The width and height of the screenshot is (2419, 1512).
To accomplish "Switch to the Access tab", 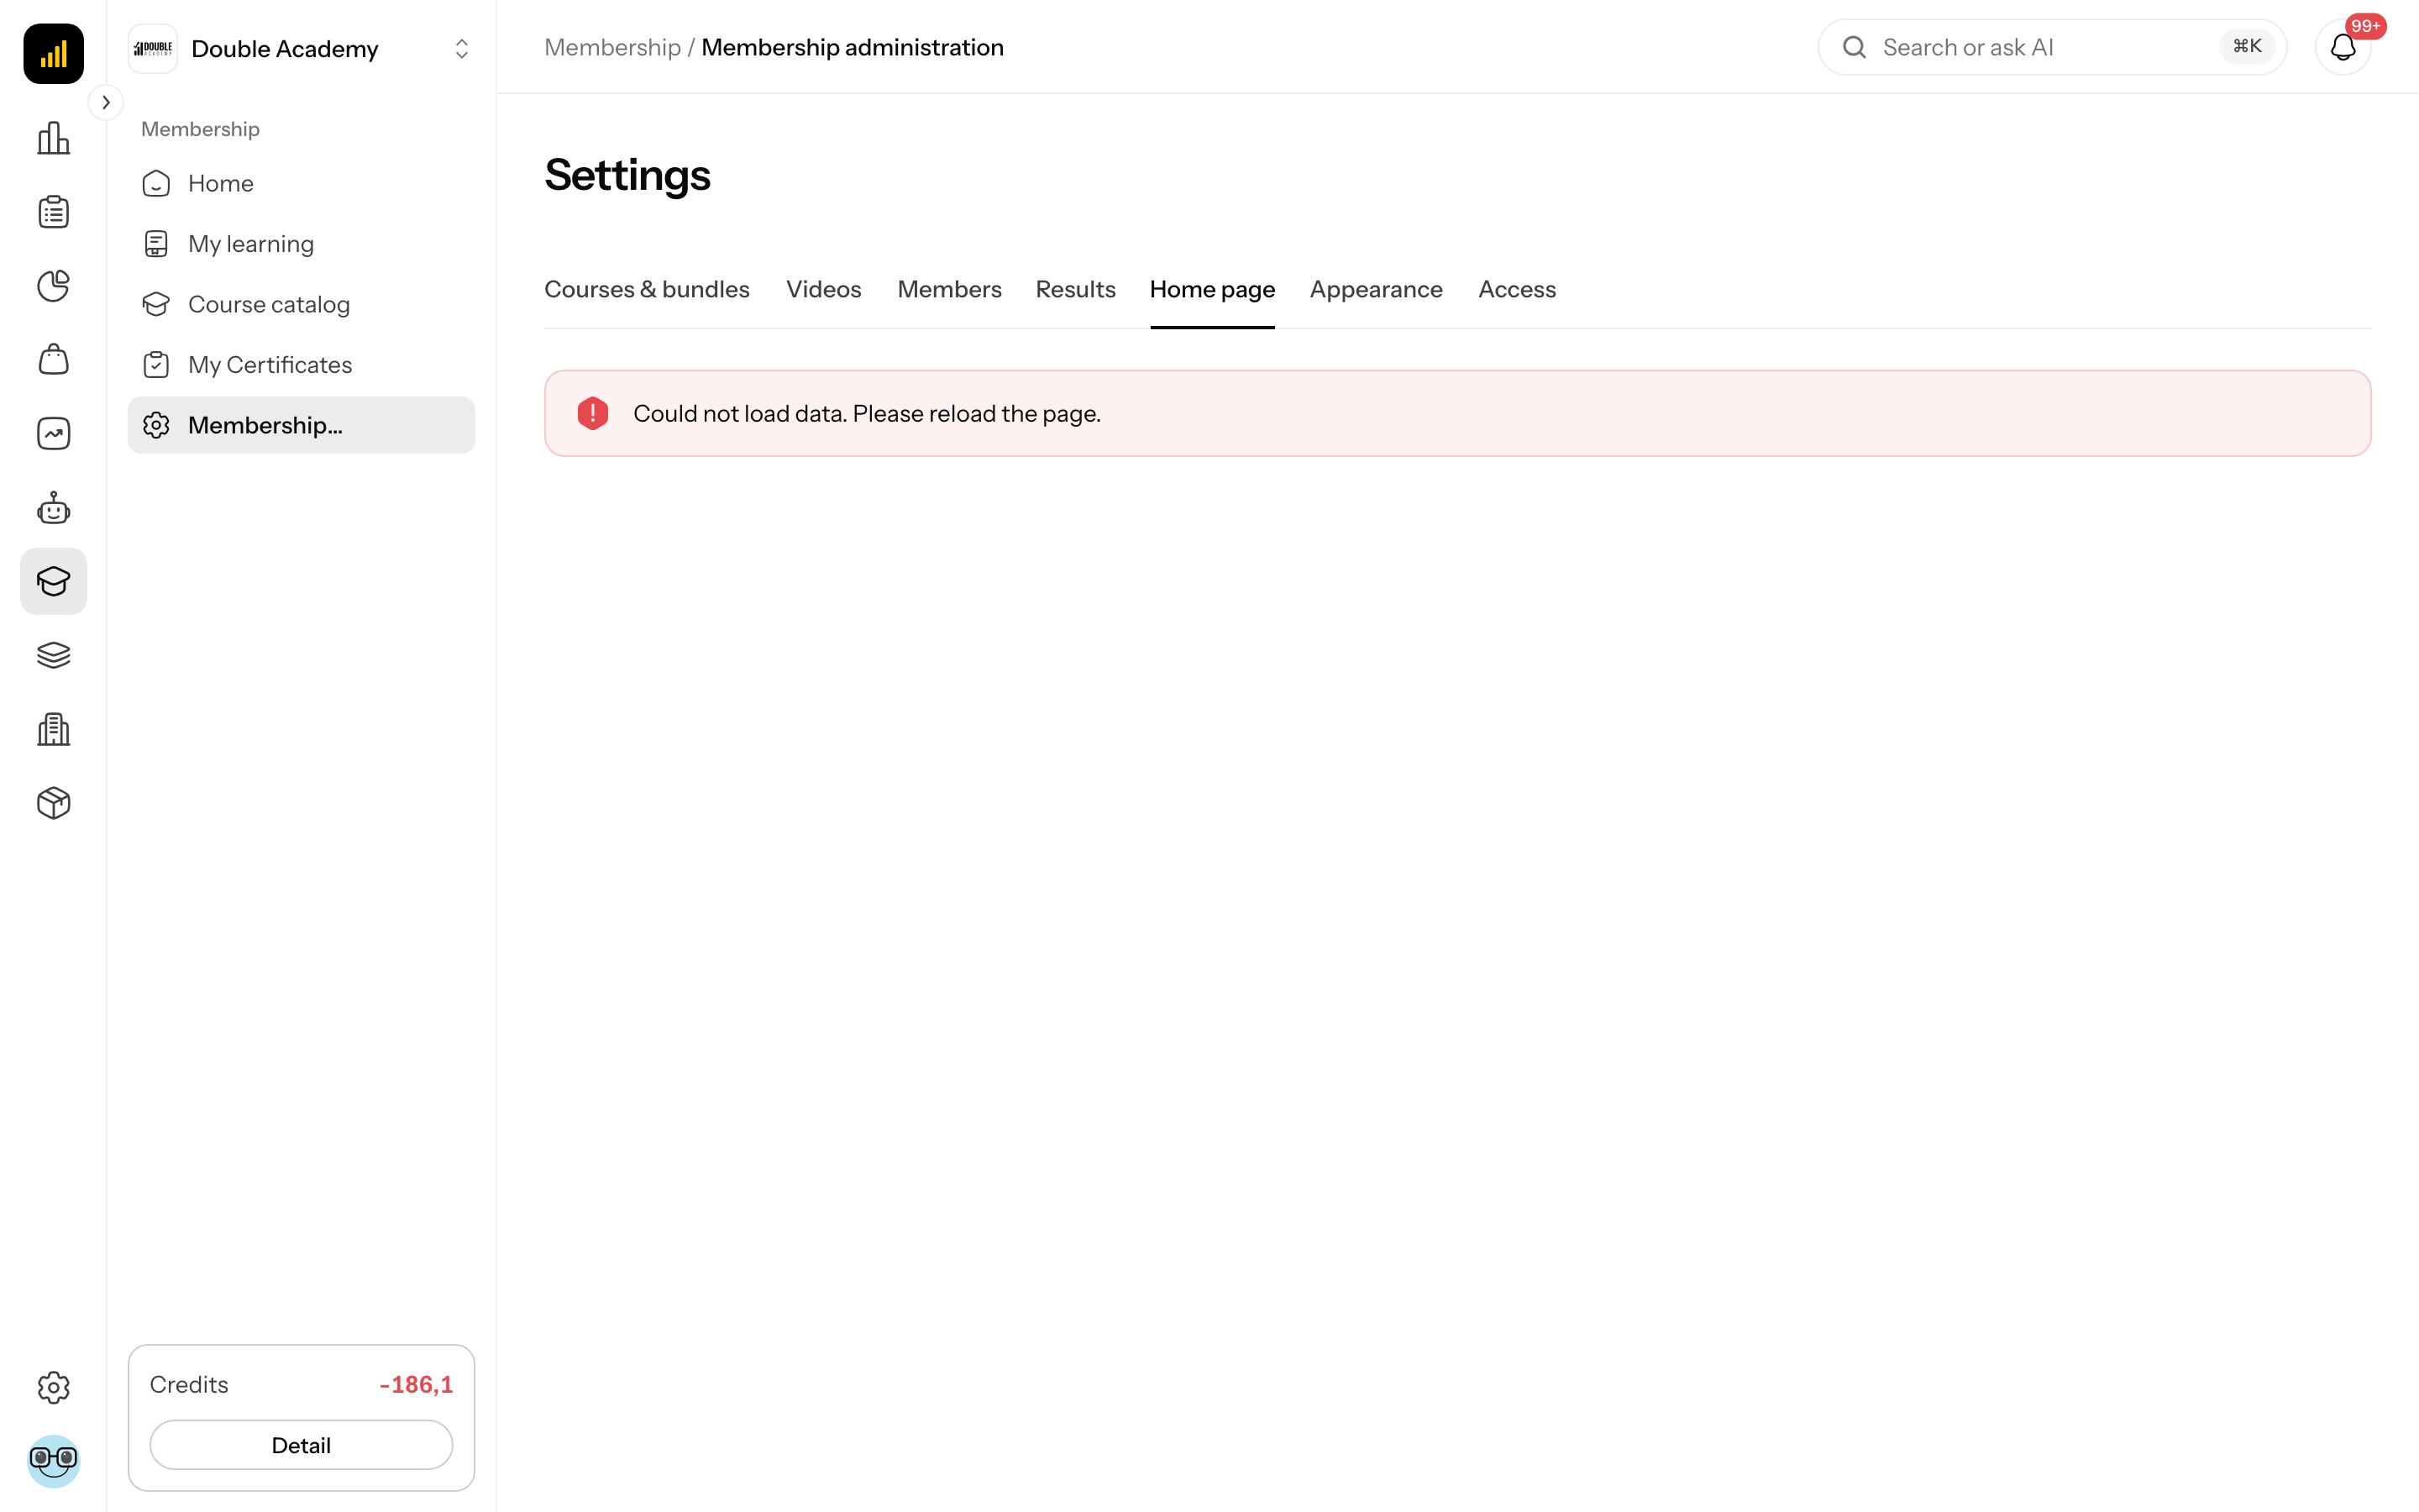I will click(x=1516, y=289).
